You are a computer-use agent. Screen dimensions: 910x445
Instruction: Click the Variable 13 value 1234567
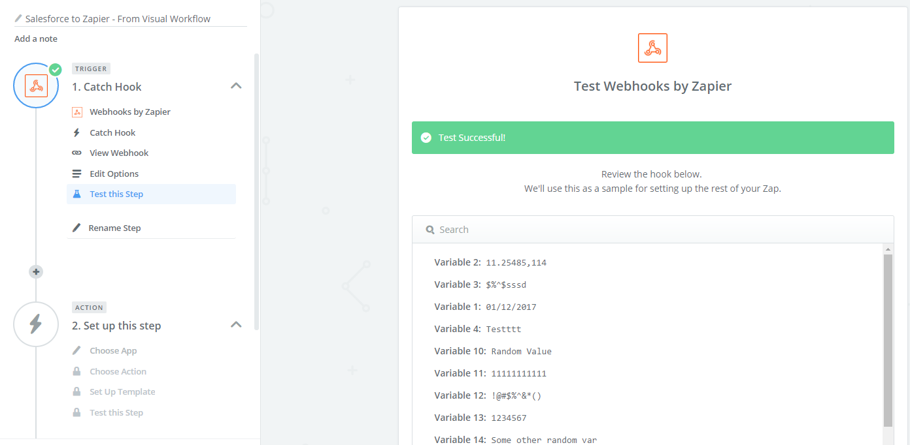pyautogui.click(x=509, y=418)
